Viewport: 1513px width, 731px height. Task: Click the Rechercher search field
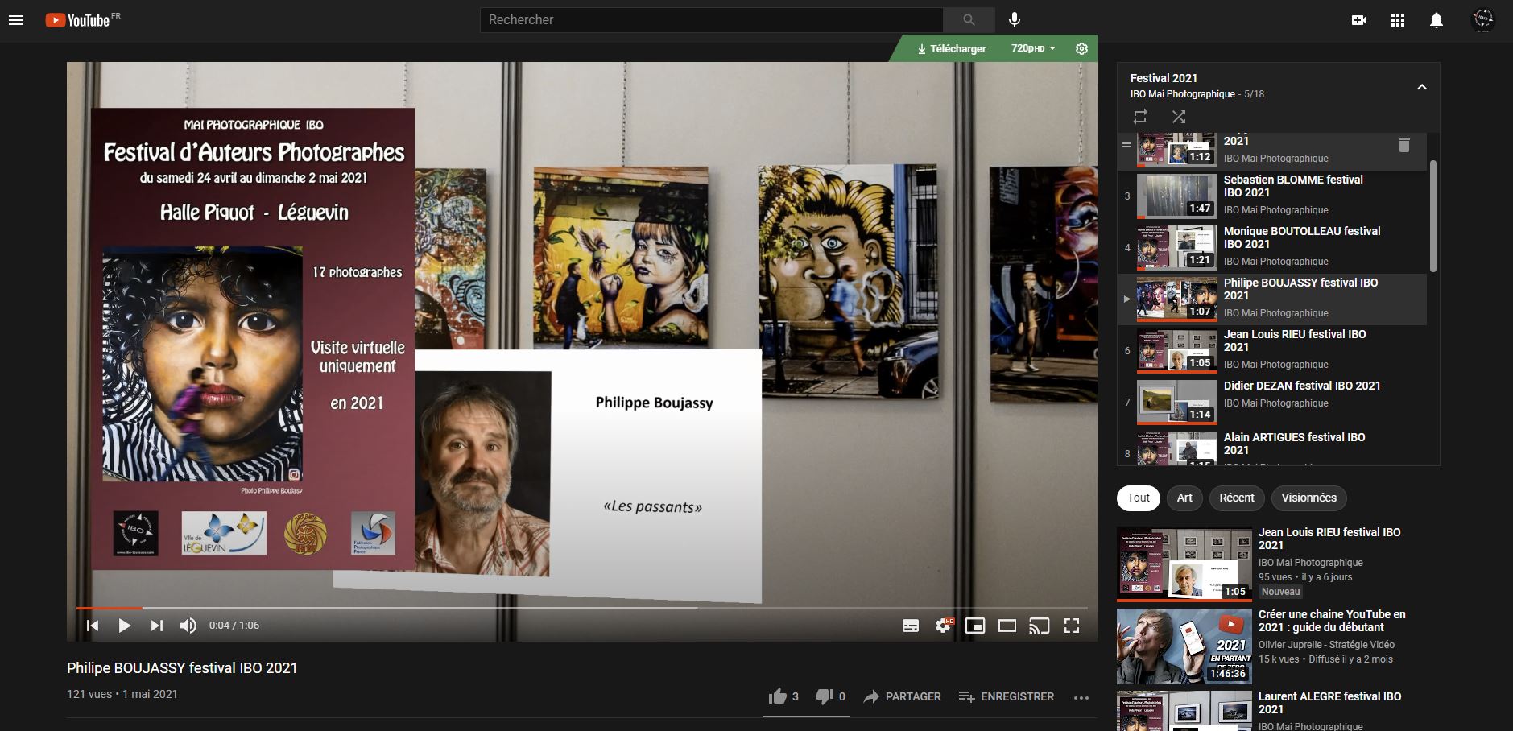(711, 20)
